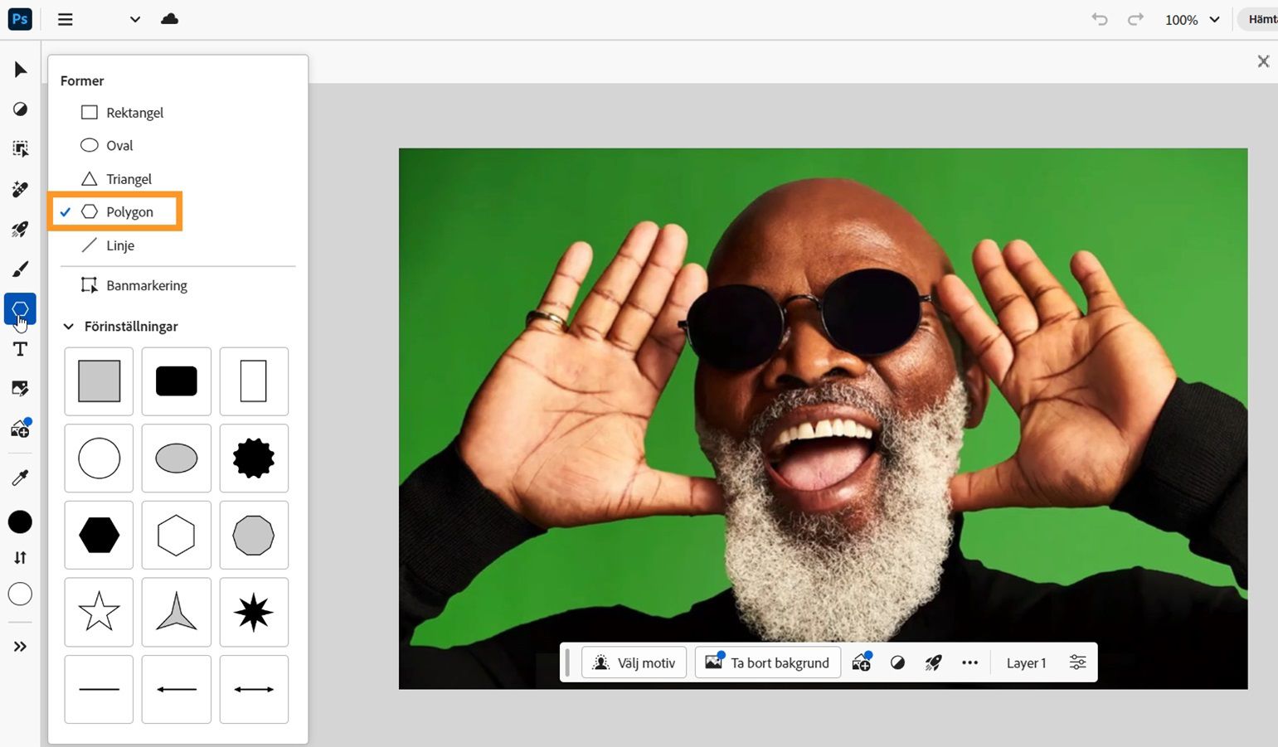Click the Ta bort bakgrund button

(766, 662)
